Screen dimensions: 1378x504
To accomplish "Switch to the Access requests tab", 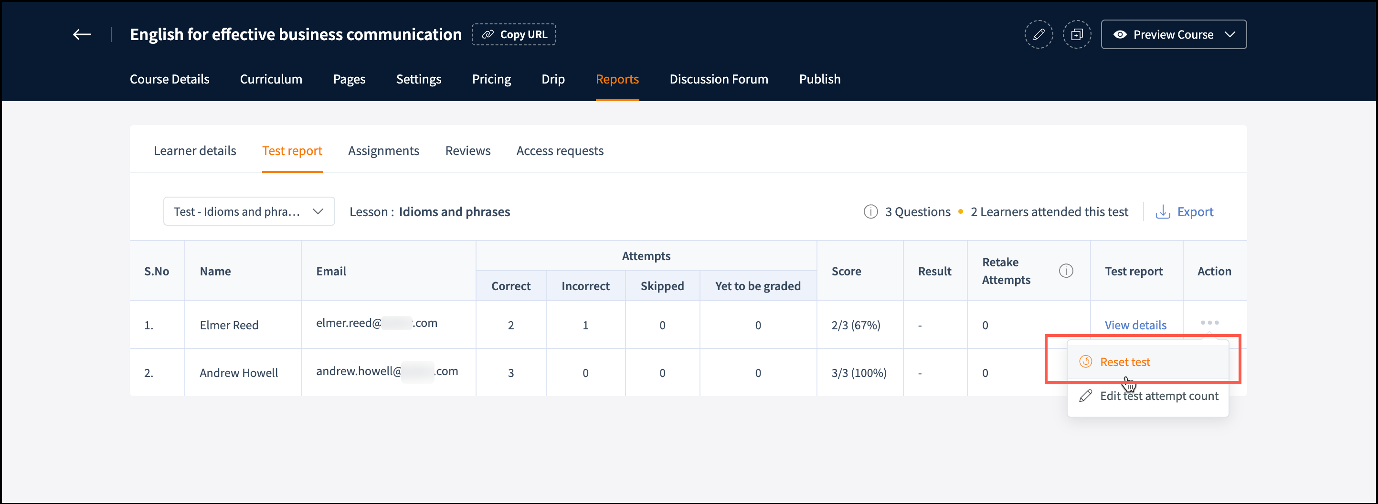I will tap(560, 151).
